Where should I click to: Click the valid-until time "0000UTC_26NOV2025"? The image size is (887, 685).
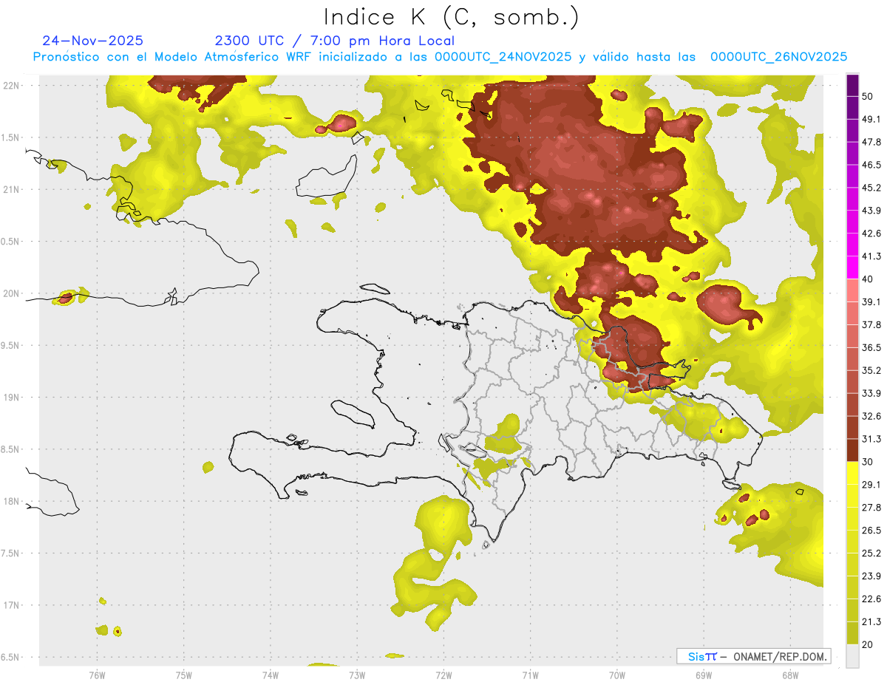pos(778,57)
